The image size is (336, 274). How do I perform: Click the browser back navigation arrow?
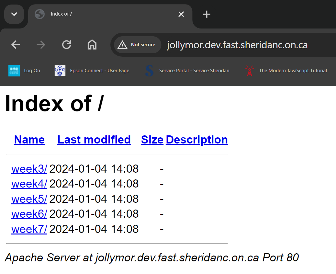[16, 45]
